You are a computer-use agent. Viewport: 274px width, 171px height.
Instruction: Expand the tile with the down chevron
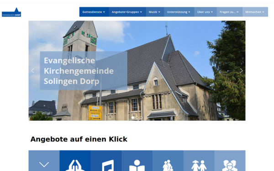point(44,161)
